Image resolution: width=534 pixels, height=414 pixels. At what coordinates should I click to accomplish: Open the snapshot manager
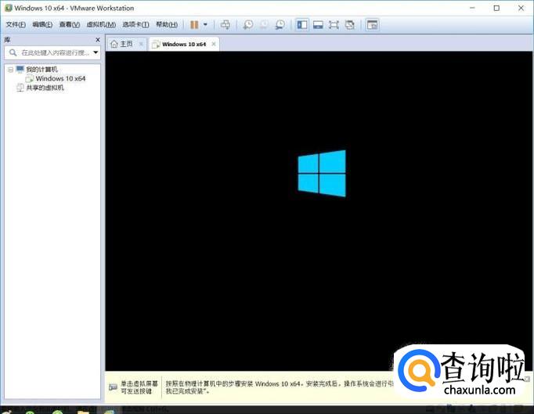tap(280, 24)
